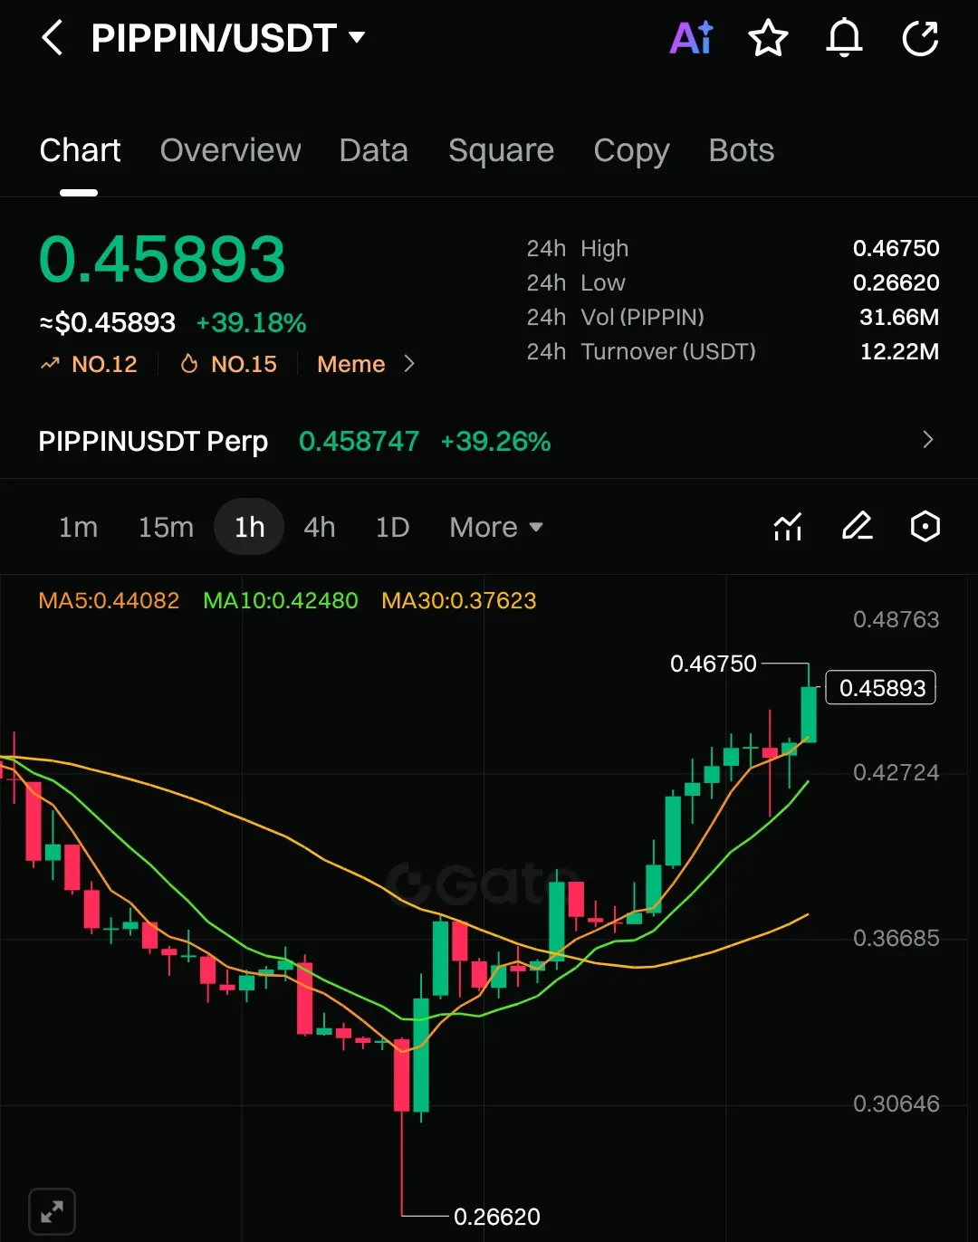This screenshot has width=978, height=1242.
Task: Share the chart with share icon
Action: click(x=921, y=38)
